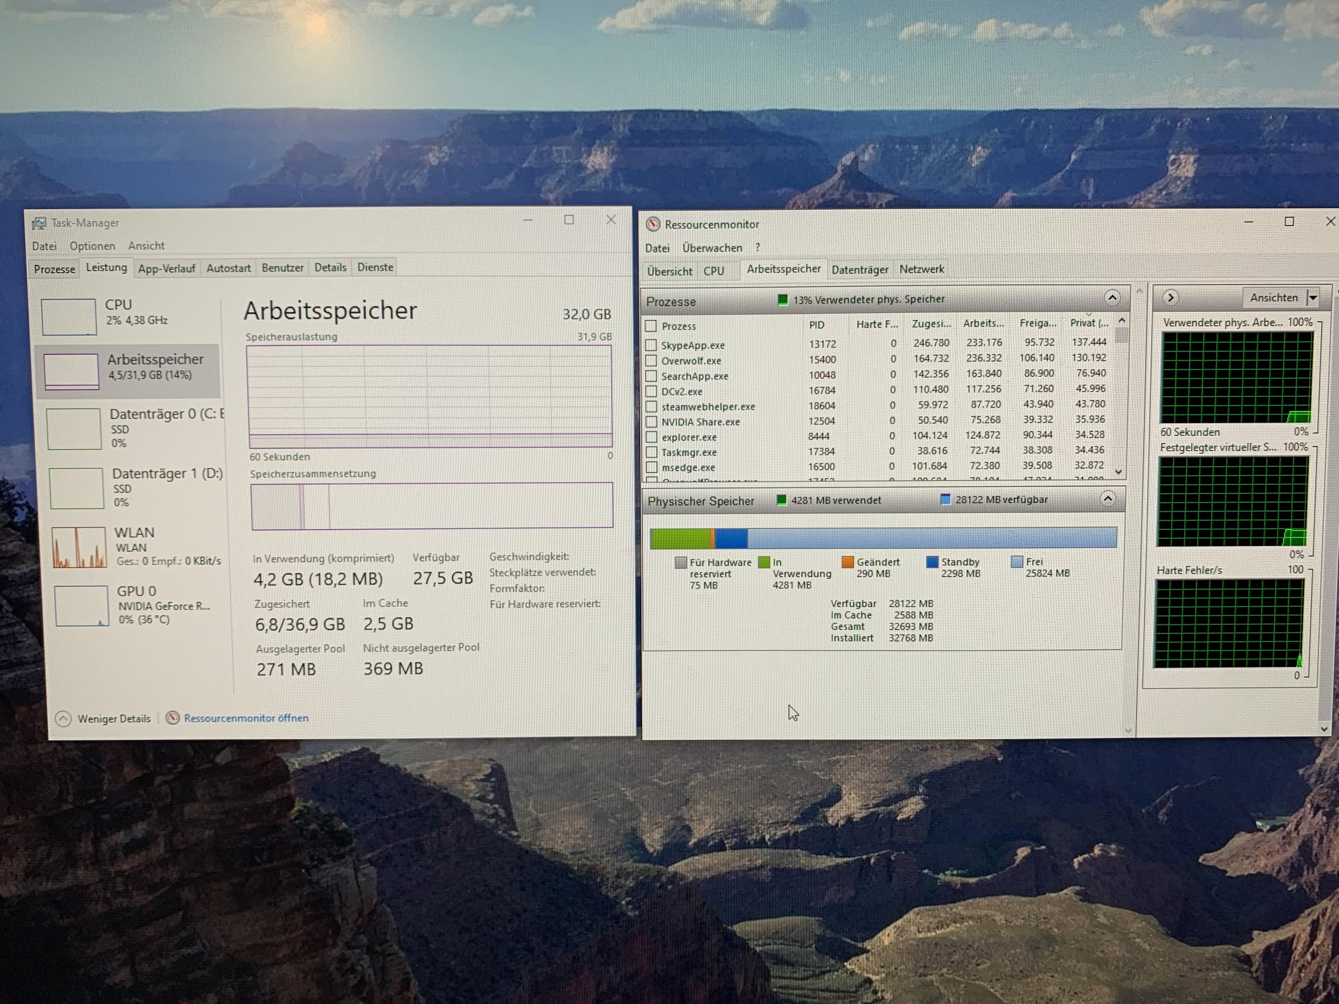Screen dimensions: 1339x1004
Task: Check the explorer.exe process checkbox
Action: [651, 437]
